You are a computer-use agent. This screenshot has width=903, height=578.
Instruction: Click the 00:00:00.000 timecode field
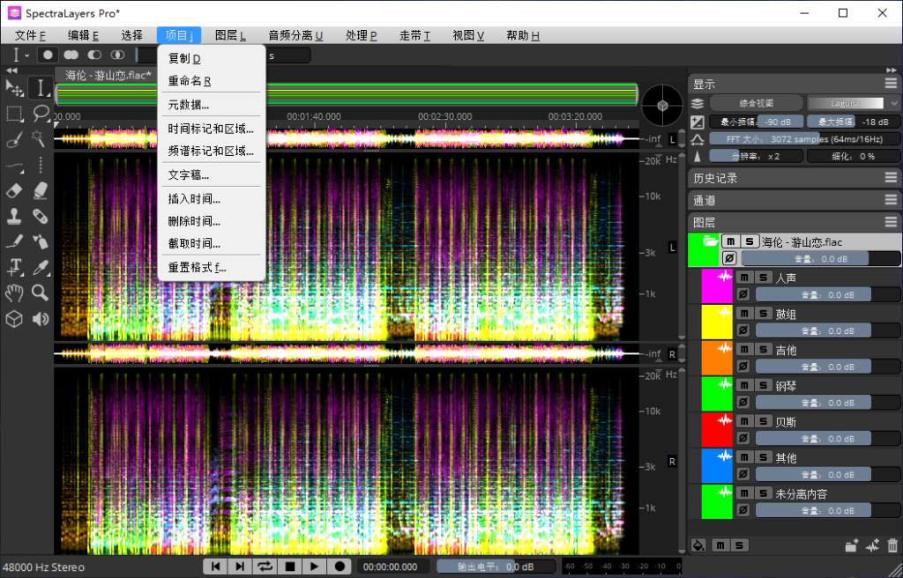coord(393,567)
